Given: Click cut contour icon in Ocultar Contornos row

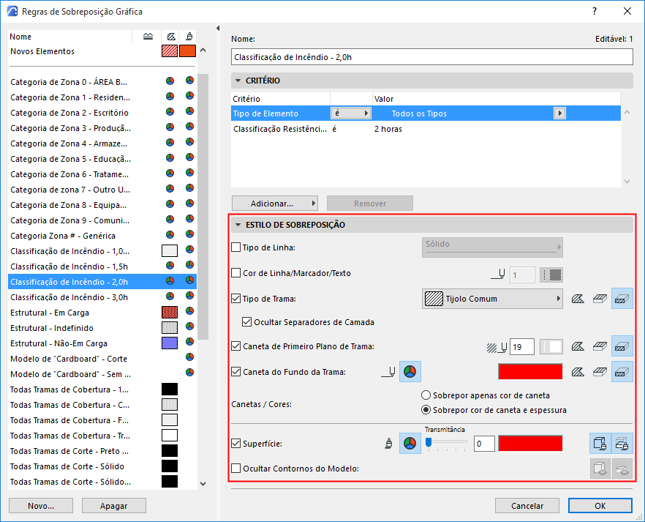Looking at the screenshot, I should coord(622,469).
